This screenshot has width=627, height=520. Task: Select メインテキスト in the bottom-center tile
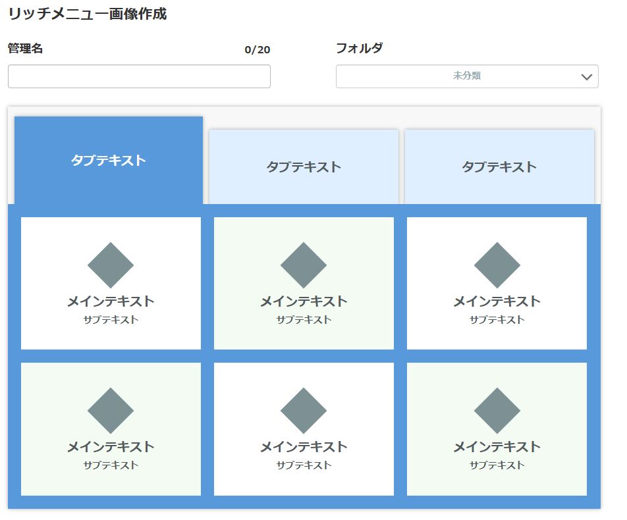pos(304,447)
